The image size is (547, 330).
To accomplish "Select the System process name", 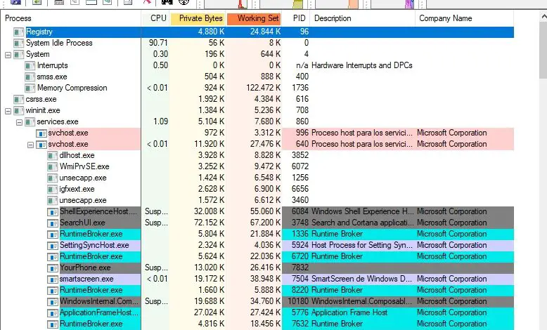I will [38, 54].
